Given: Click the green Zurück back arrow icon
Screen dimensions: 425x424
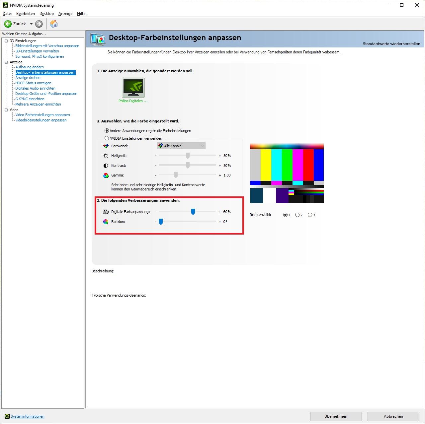Looking at the screenshot, I should tap(8, 24).
